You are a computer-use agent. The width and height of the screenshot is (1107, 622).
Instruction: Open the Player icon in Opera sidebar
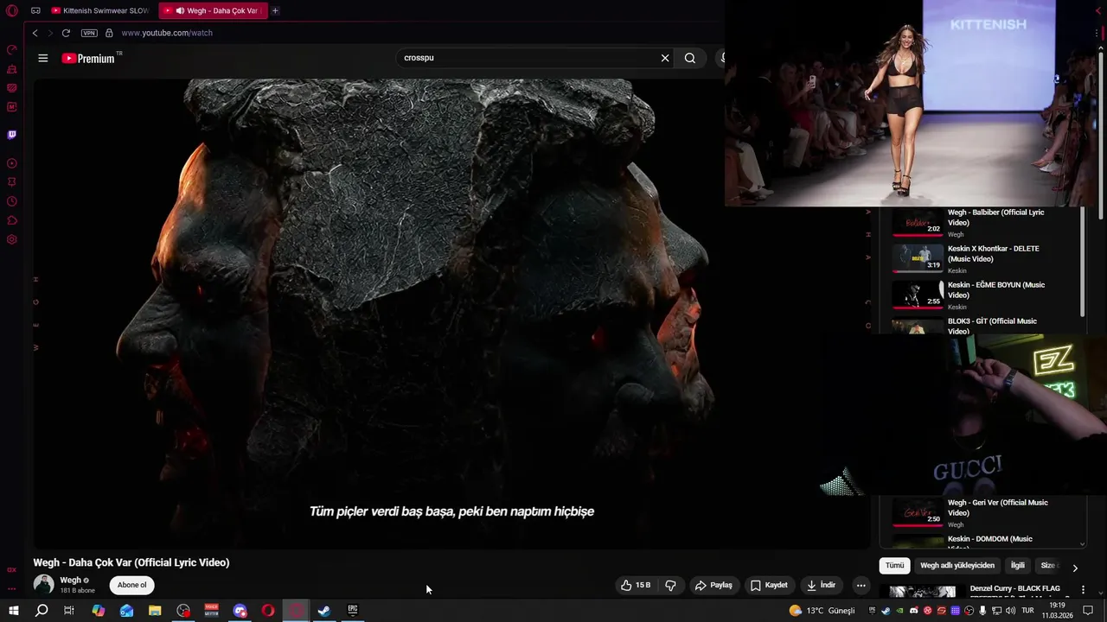point(12,163)
